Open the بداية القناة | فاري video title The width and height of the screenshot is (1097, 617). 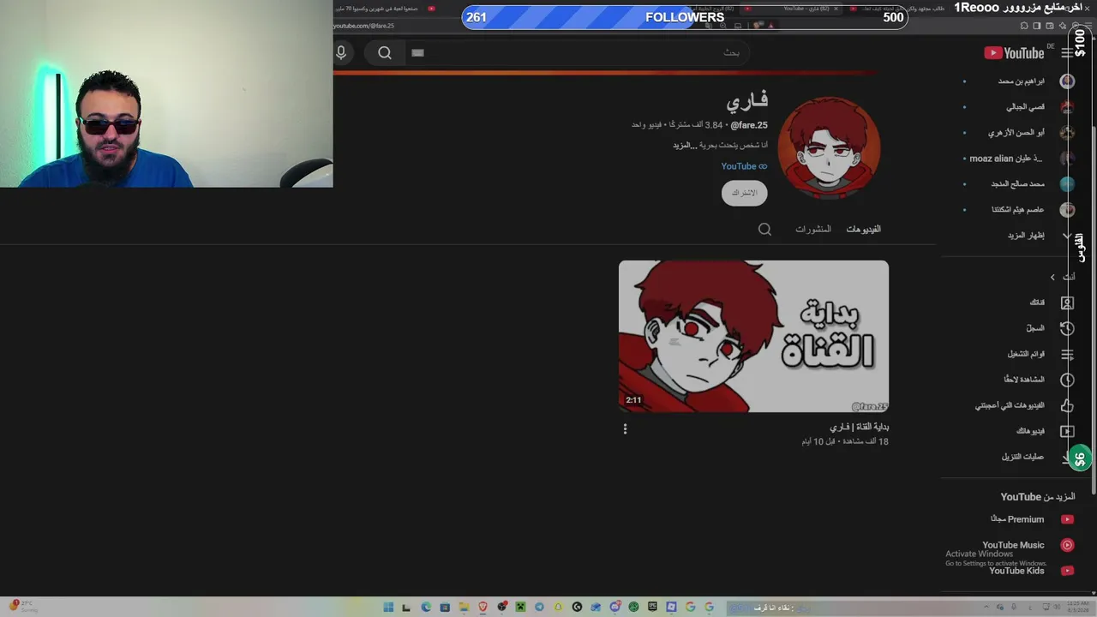point(859,427)
